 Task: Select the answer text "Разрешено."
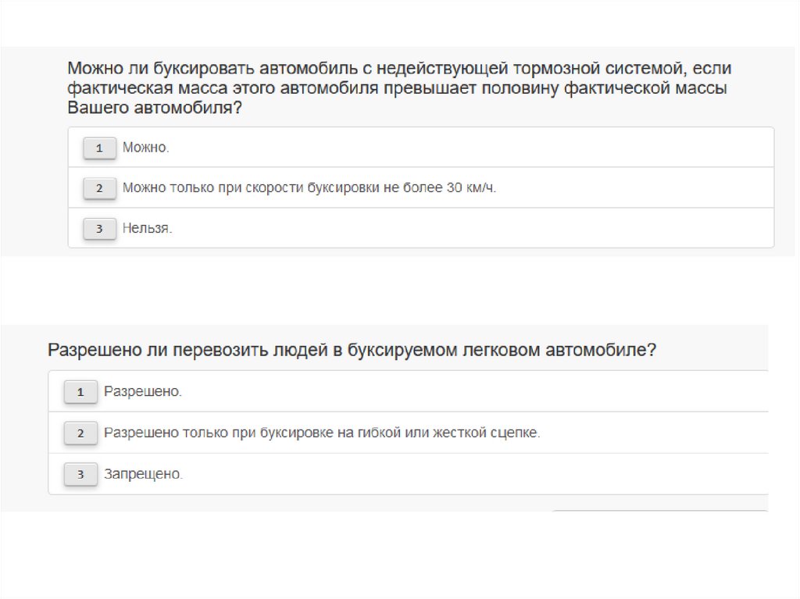(x=143, y=391)
